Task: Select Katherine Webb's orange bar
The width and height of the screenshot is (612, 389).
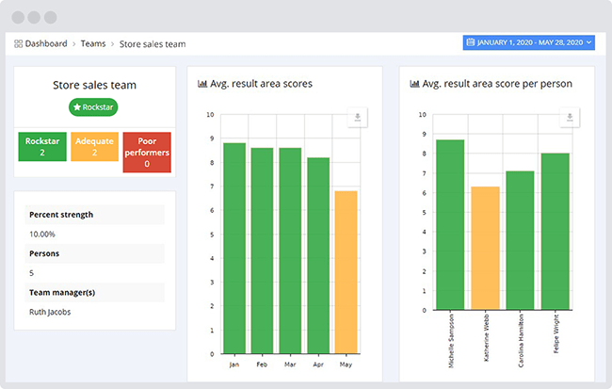Action: (x=485, y=249)
